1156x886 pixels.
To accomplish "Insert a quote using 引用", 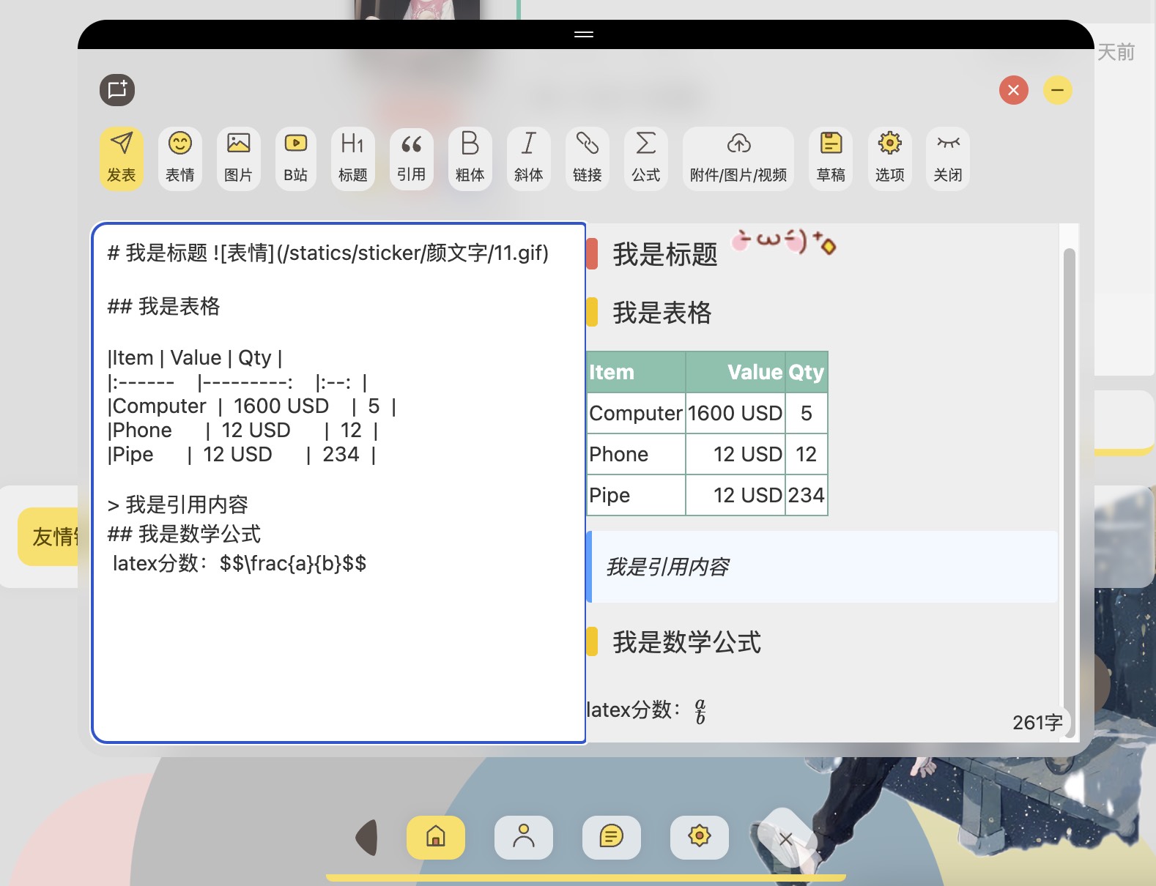I will click(x=411, y=157).
